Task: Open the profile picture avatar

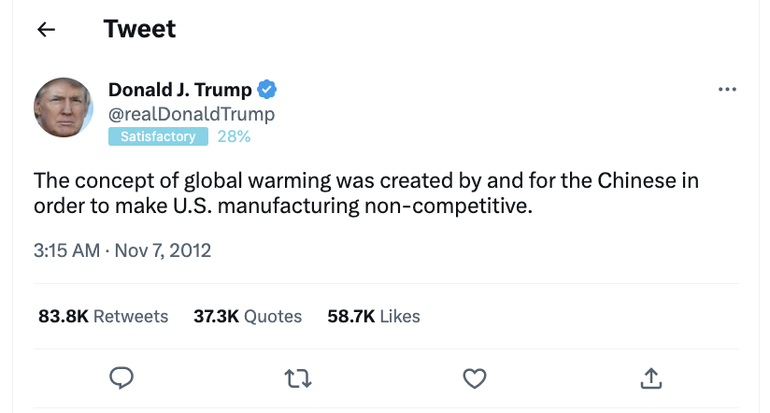Action: tap(64, 107)
